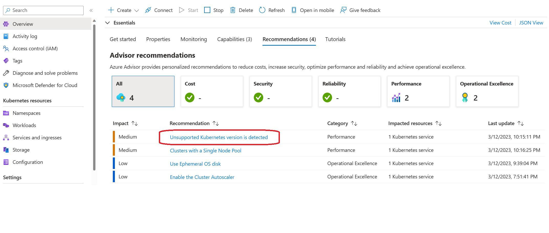Filter by the Security card
The width and height of the screenshot is (549, 233).
(281, 91)
